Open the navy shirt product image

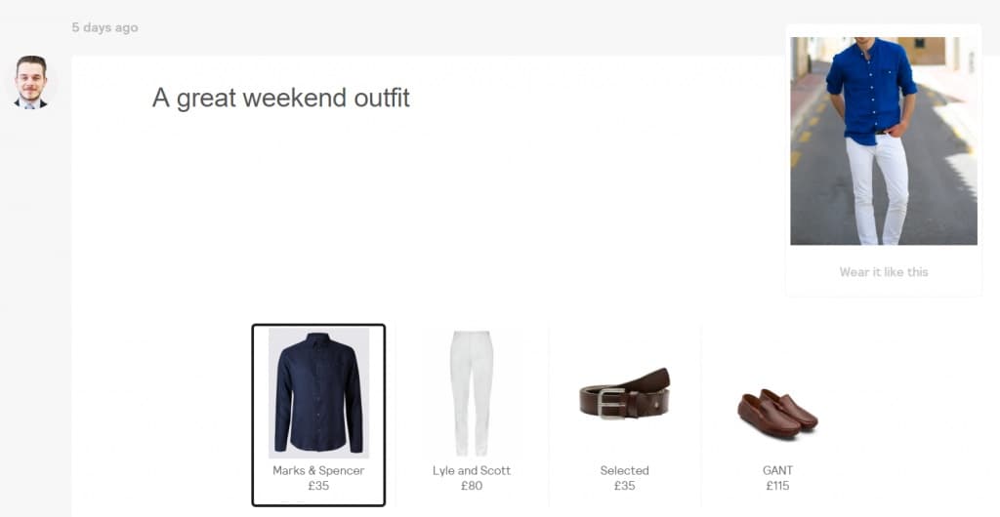click(x=318, y=393)
